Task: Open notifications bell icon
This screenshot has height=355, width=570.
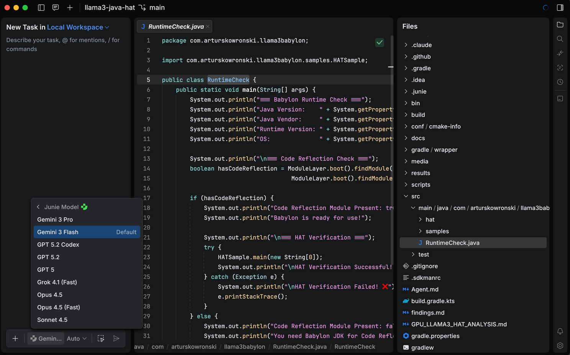Action: [x=560, y=331]
